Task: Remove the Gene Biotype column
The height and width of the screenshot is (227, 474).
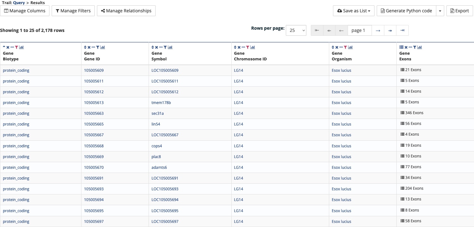Action: 8,47
